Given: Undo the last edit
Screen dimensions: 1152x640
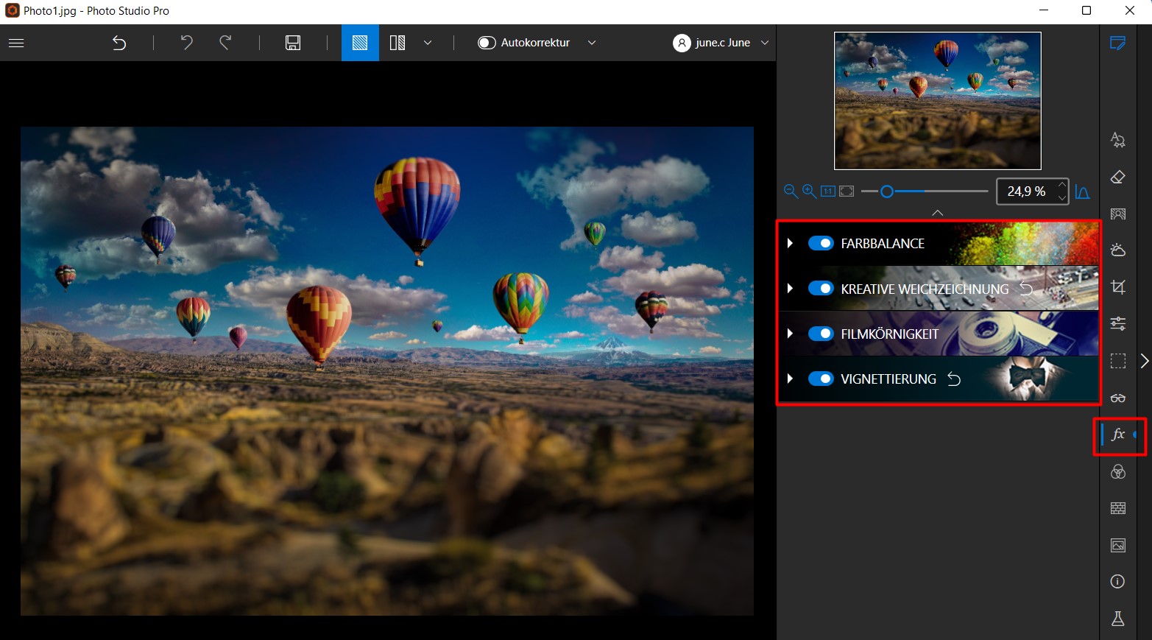Looking at the screenshot, I should coord(187,43).
